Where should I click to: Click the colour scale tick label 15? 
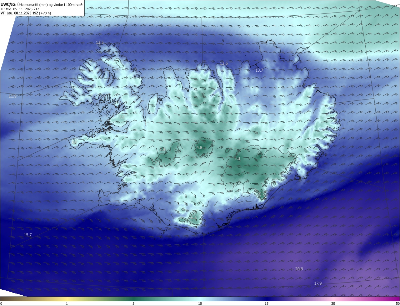267,303
